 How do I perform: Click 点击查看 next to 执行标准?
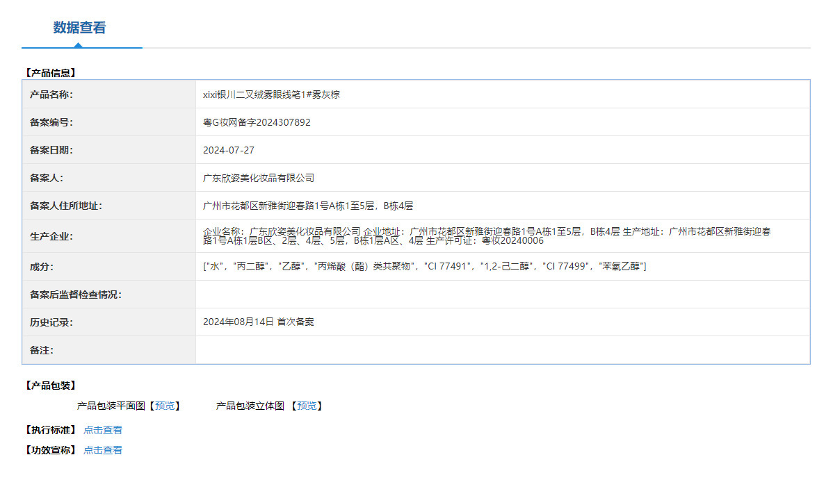pos(102,430)
